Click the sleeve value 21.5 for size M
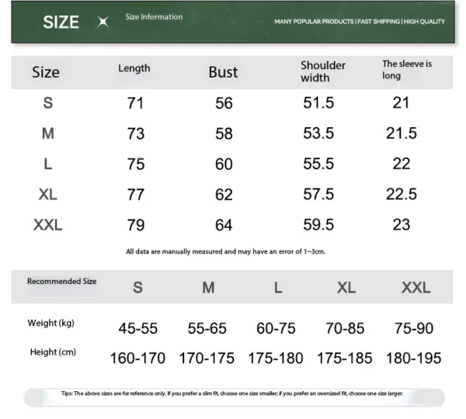466x419 pixels. pyautogui.click(x=402, y=133)
